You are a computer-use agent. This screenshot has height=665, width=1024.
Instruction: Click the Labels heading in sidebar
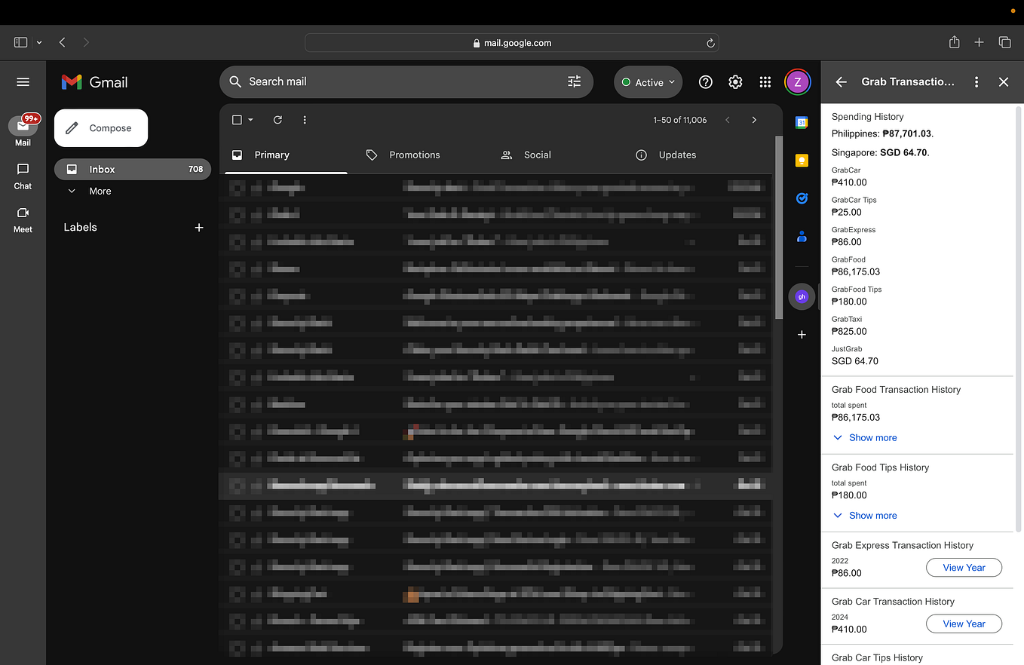click(80, 227)
